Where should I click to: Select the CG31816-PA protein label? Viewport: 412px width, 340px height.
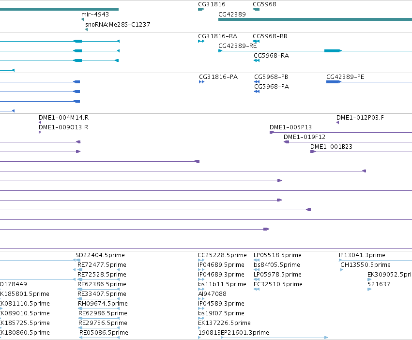pyautogui.click(x=218, y=77)
